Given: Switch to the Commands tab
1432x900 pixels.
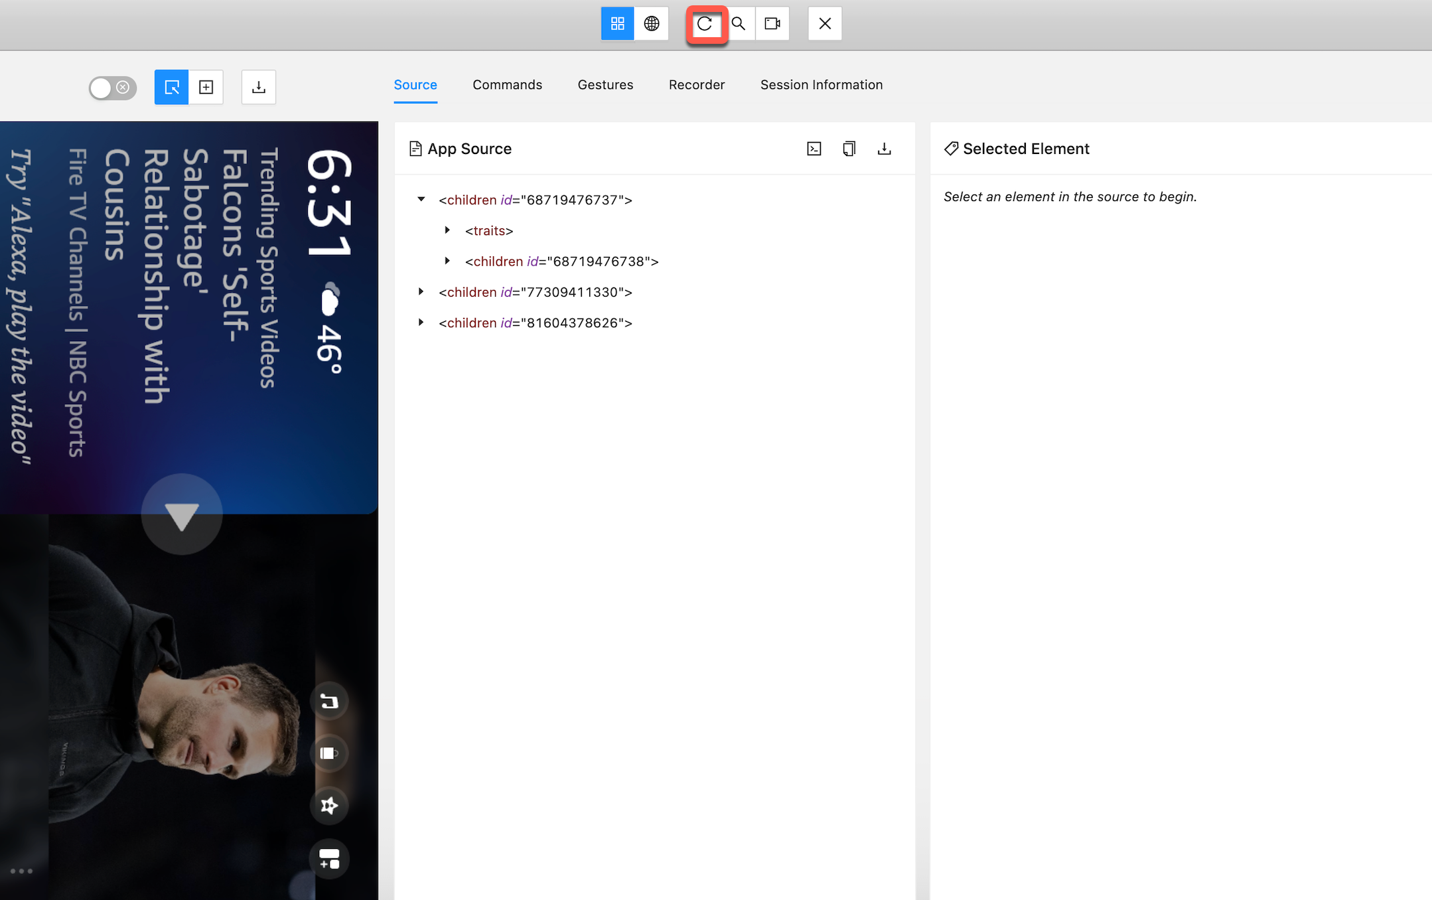Looking at the screenshot, I should click(507, 84).
